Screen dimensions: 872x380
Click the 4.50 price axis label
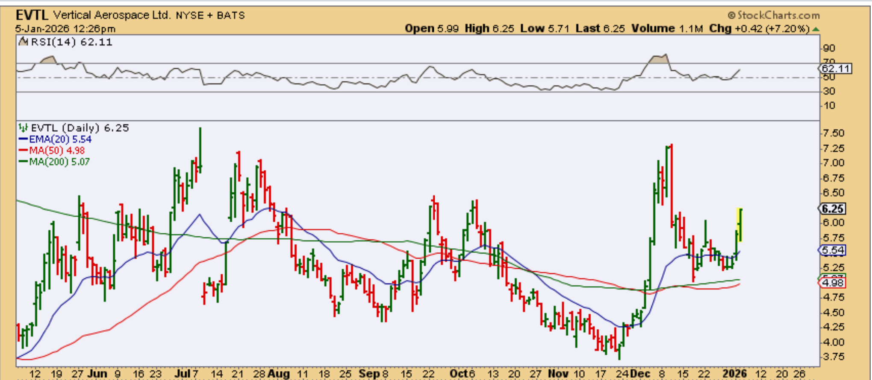coord(833,313)
